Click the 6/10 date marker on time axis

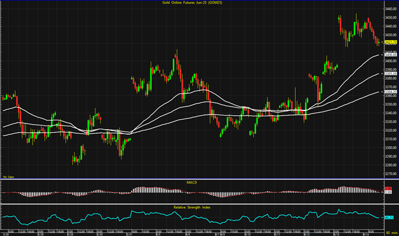(248, 234)
